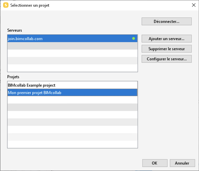
Task: Click the yellow S application icon
Action: 6,5
